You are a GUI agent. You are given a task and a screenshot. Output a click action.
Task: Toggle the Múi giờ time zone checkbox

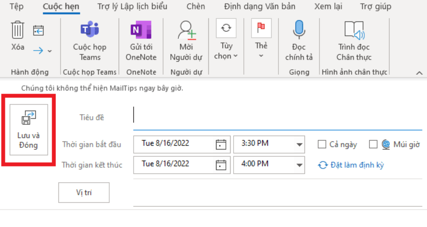(373, 144)
